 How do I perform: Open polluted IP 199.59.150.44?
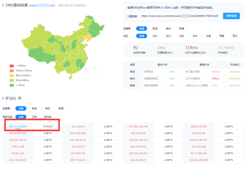[199, 126]
